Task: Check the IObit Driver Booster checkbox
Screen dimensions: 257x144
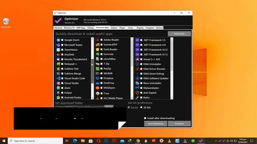Action: click(x=141, y=69)
